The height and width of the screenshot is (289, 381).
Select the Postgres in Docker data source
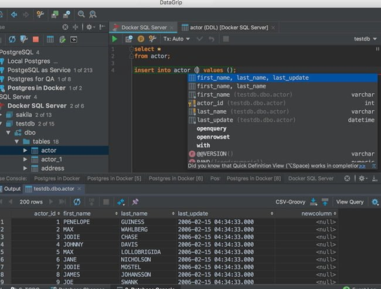click(36, 88)
